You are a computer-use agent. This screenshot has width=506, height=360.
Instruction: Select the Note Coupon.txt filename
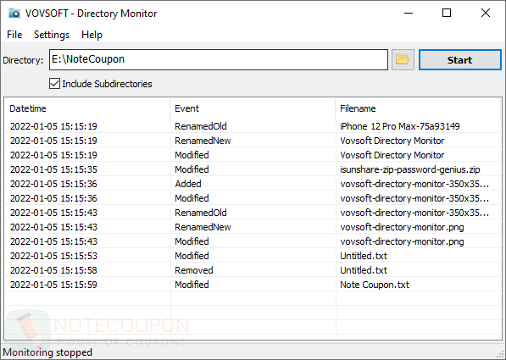point(375,285)
